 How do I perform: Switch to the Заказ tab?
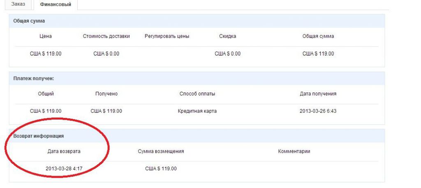[x=18, y=4]
